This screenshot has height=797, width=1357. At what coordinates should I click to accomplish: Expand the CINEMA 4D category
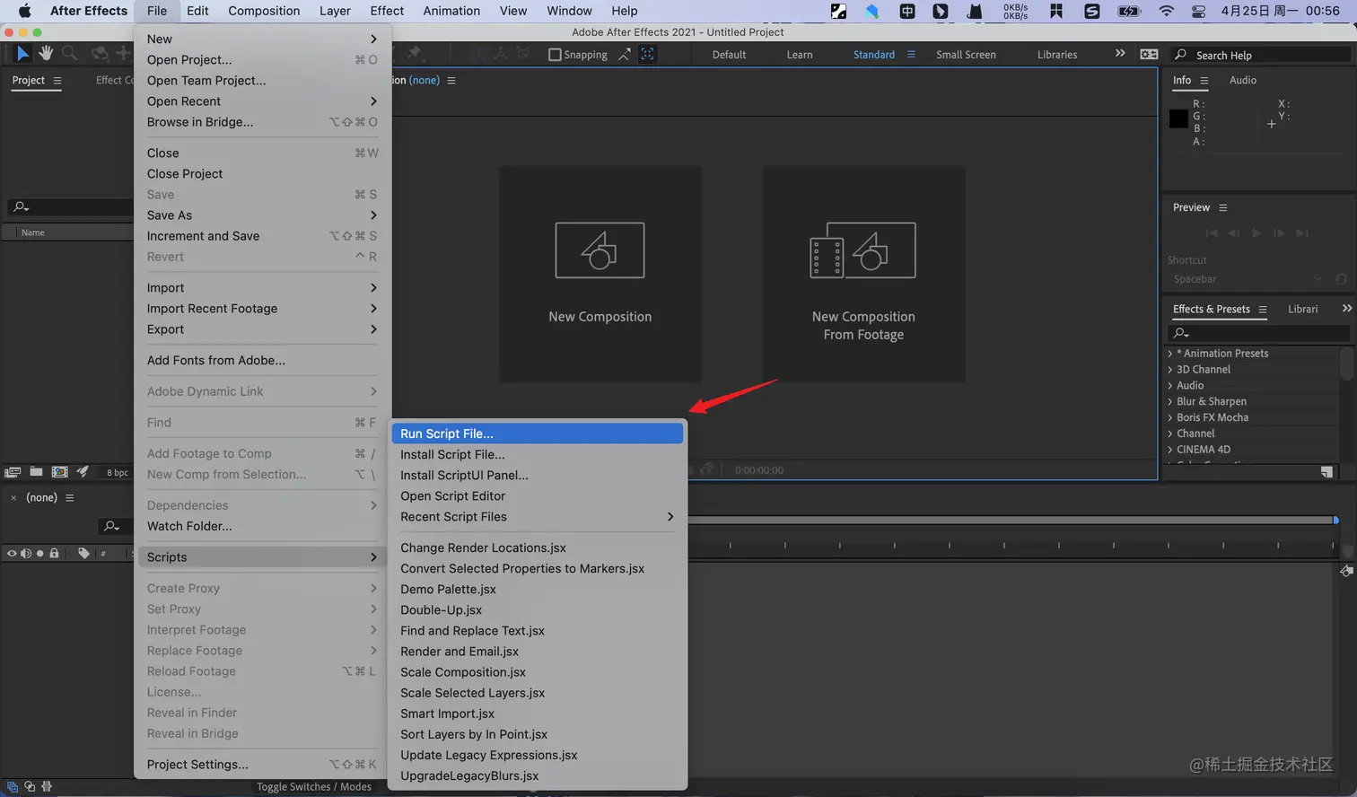point(1170,450)
